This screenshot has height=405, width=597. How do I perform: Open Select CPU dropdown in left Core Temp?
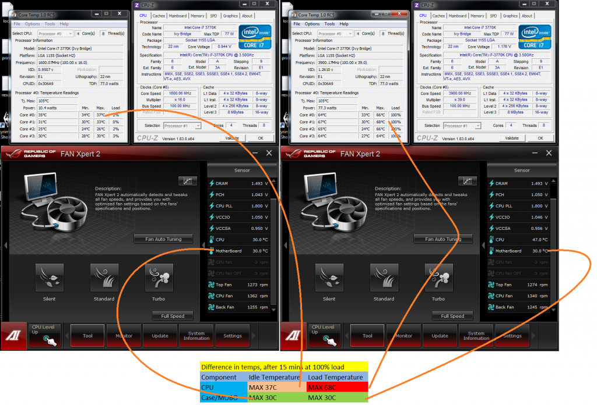click(55, 33)
